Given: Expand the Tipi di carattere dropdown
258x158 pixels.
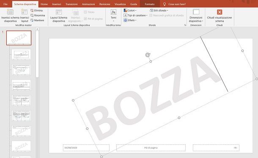Looking at the screenshot, I should [135, 15].
